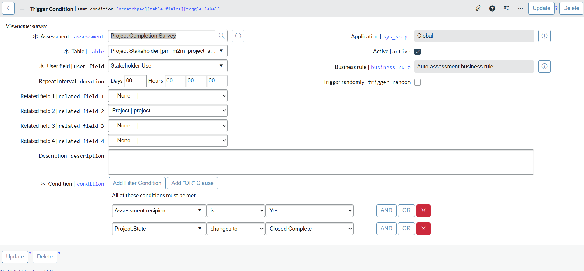Click OR on Project.State row
This screenshot has height=271, width=584.
[406, 229]
